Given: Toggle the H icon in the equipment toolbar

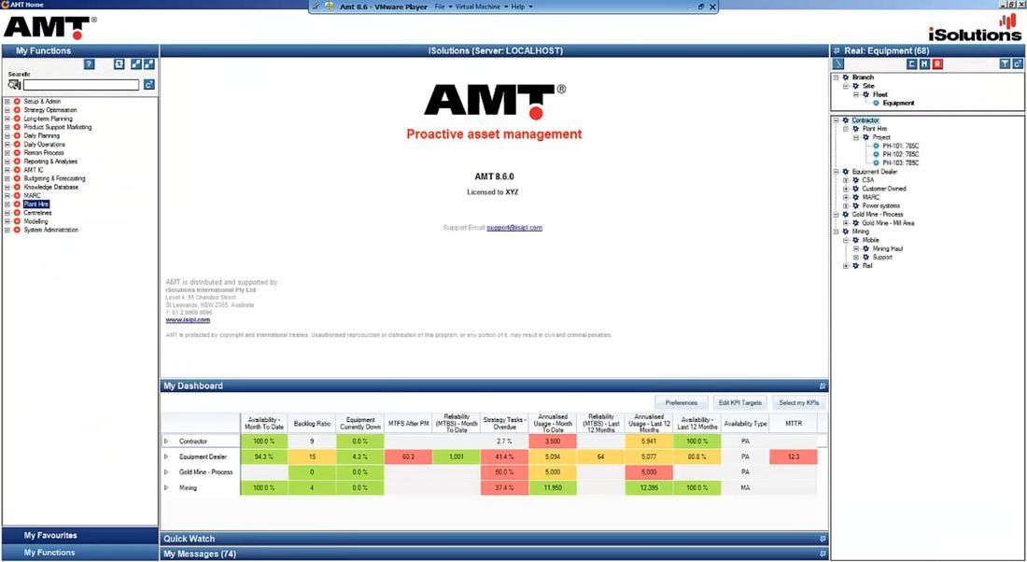Looking at the screenshot, I should point(924,63).
